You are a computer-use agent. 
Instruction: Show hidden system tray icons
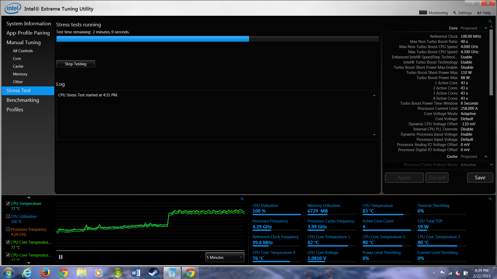point(434,273)
